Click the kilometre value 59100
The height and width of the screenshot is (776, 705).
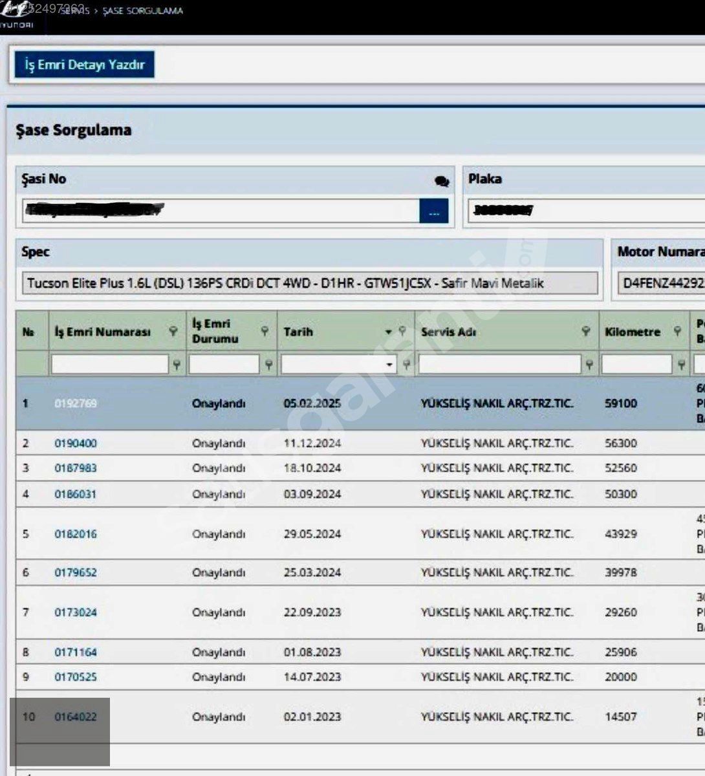621,404
